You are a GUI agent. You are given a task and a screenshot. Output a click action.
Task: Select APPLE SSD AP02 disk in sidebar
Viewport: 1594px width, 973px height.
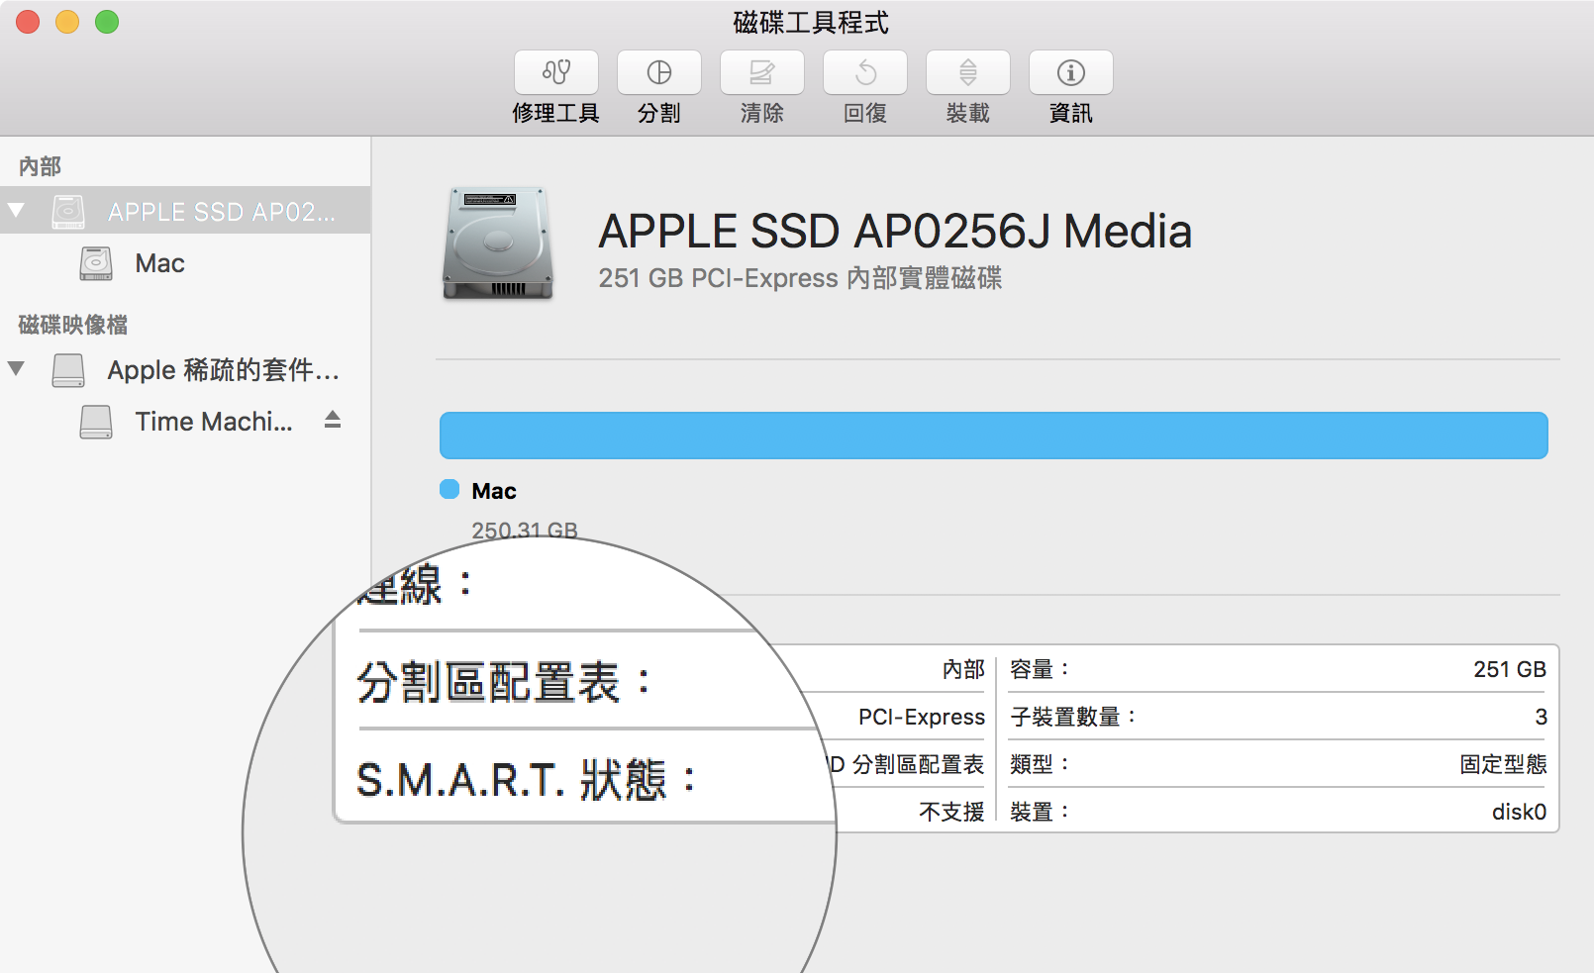click(x=221, y=212)
